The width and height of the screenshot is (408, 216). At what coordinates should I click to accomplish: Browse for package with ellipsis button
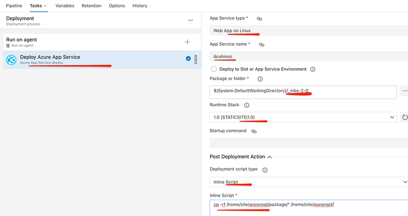[404, 91]
